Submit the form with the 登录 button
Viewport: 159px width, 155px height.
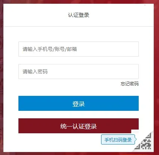tap(79, 103)
